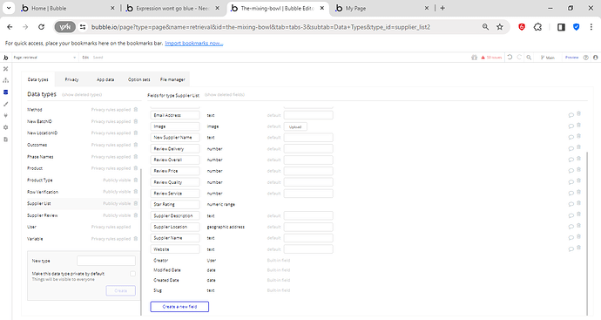Click the fields list vertical scrollbar
This screenshot has height=320, width=601.
pyautogui.click(x=587, y=233)
